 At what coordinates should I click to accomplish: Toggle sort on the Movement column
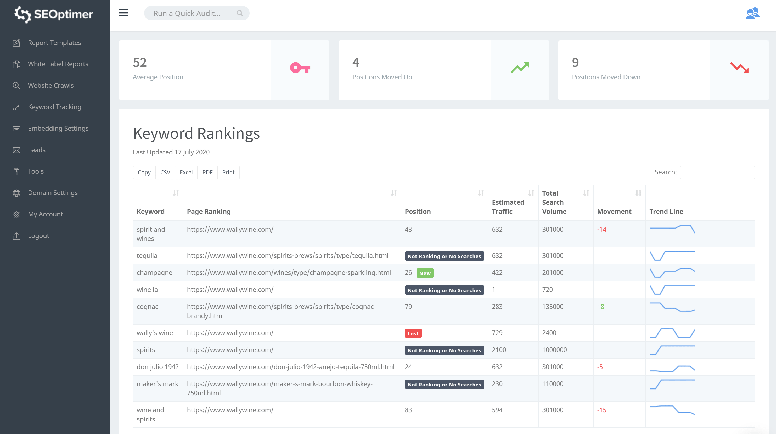pos(638,193)
